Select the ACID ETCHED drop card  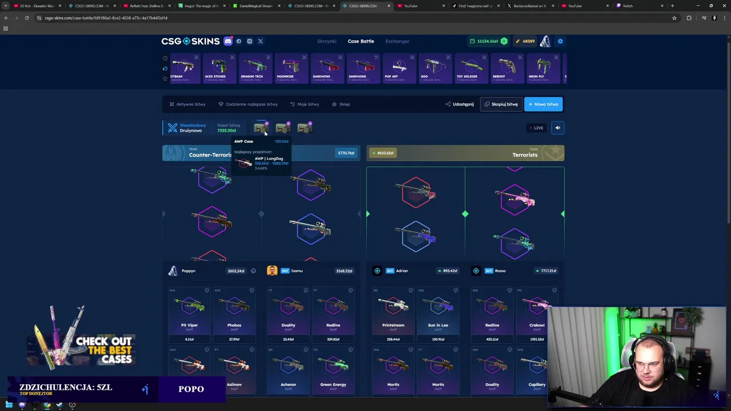click(219, 68)
